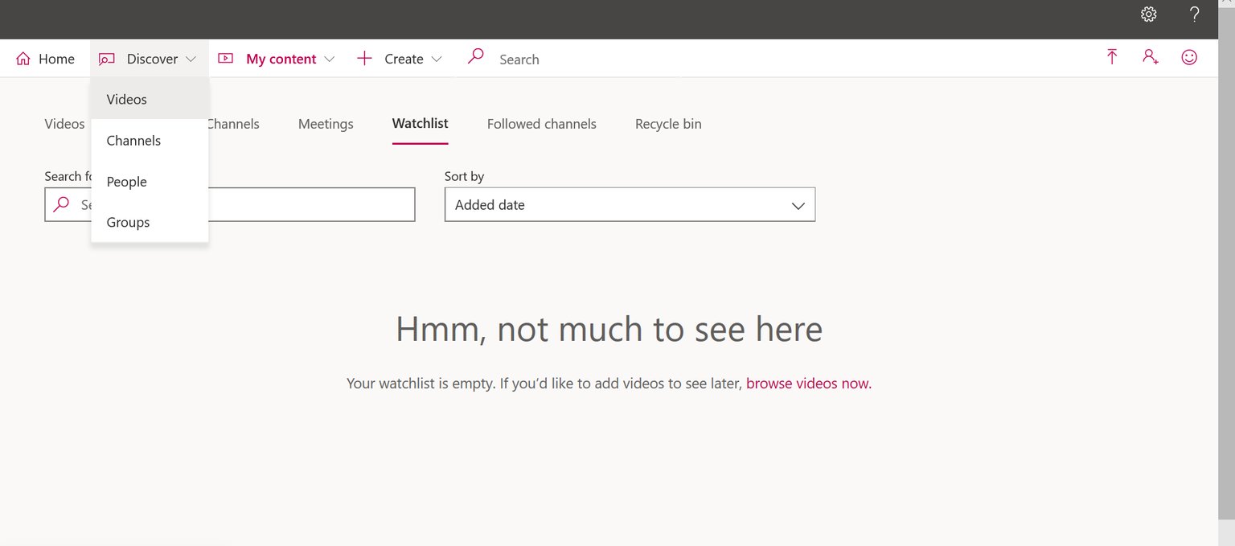1235x546 pixels.
Task: Open the Recycle bin tab
Action: click(x=667, y=124)
